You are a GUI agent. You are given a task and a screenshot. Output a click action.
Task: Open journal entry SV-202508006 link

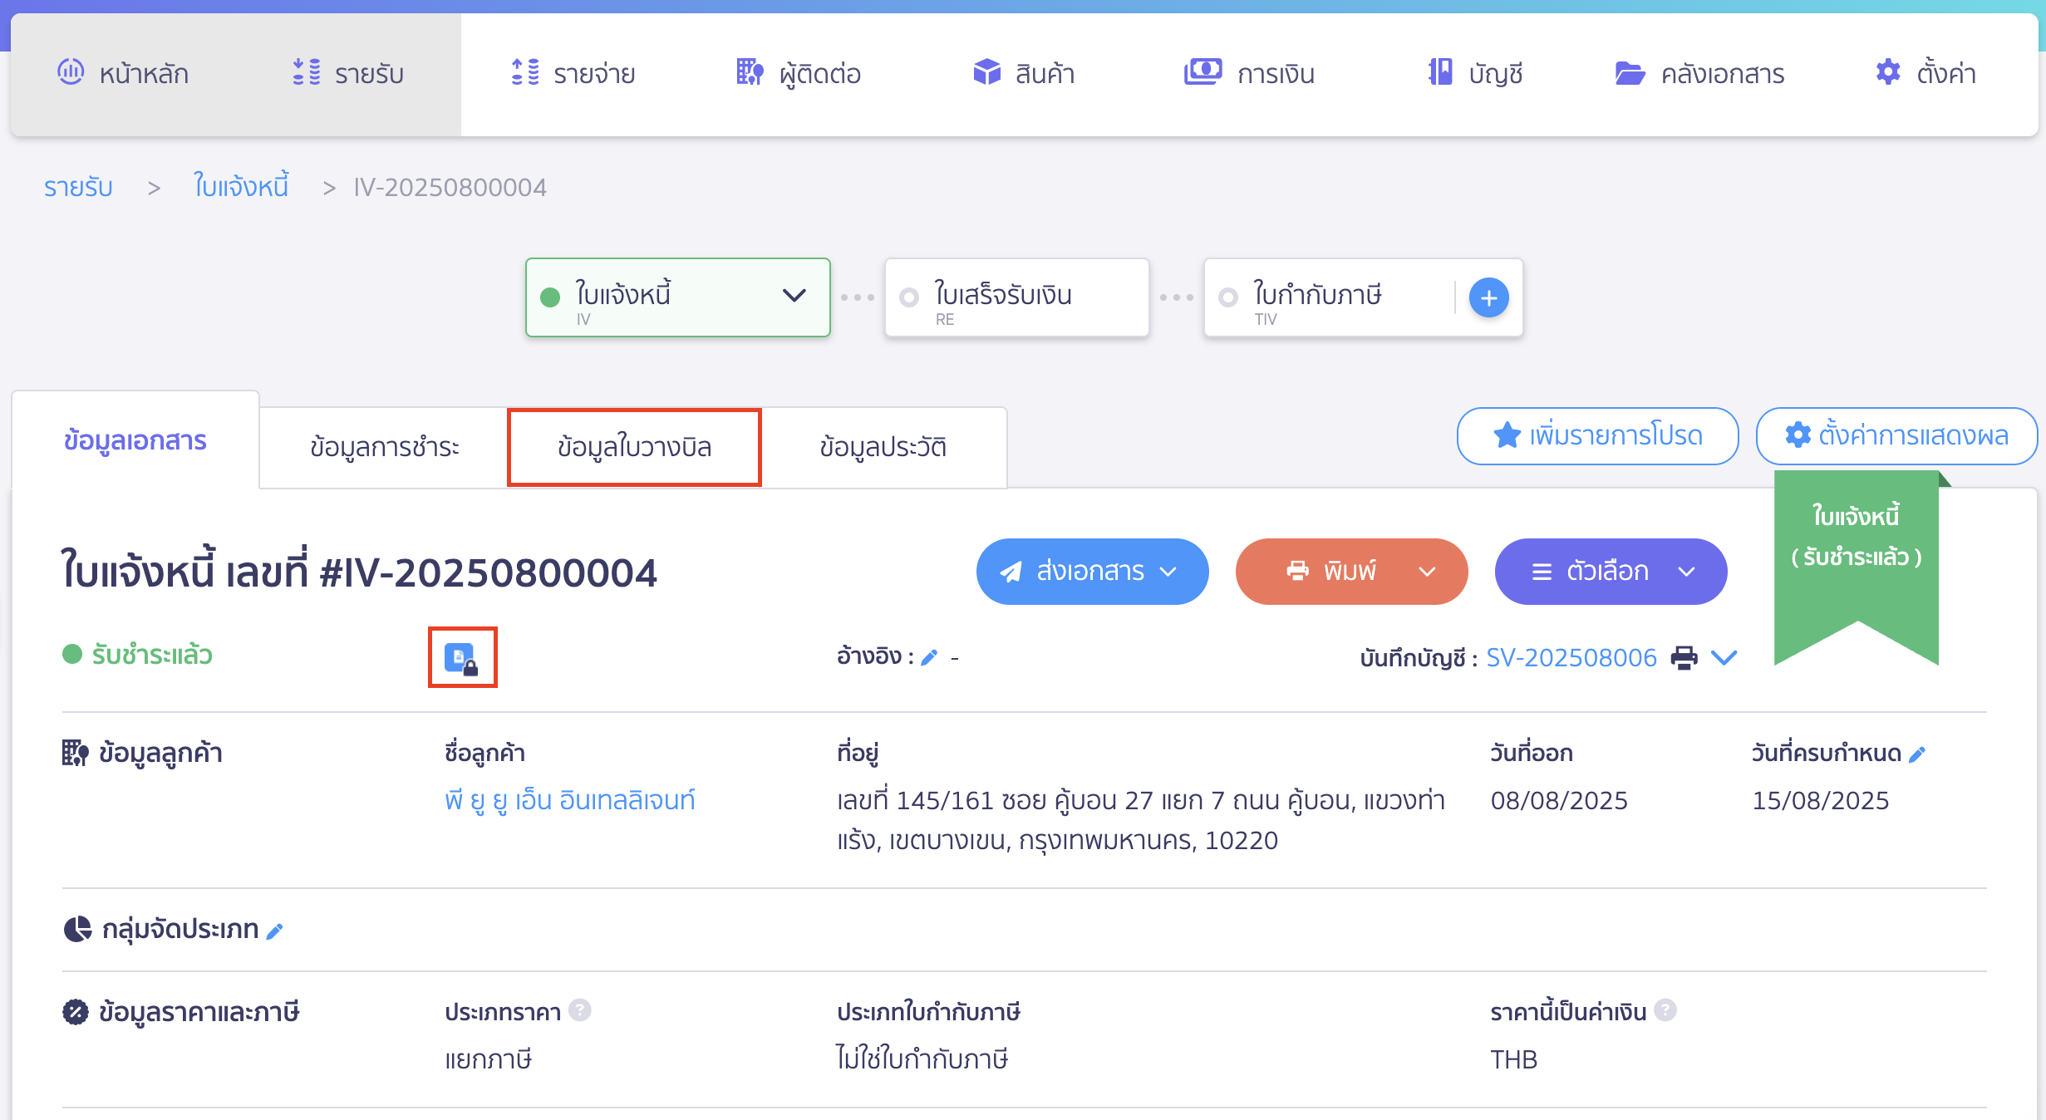[x=1571, y=657]
